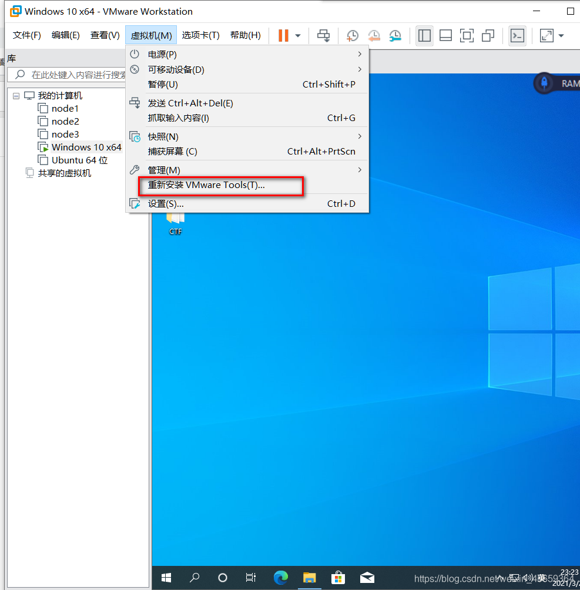580x590 pixels.
Task: Click the console view toolbar icon
Action: 517,36
